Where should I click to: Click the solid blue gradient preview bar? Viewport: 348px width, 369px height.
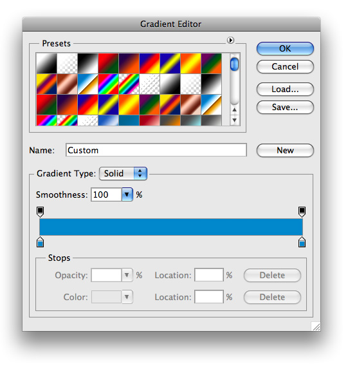tap(171, 227)
